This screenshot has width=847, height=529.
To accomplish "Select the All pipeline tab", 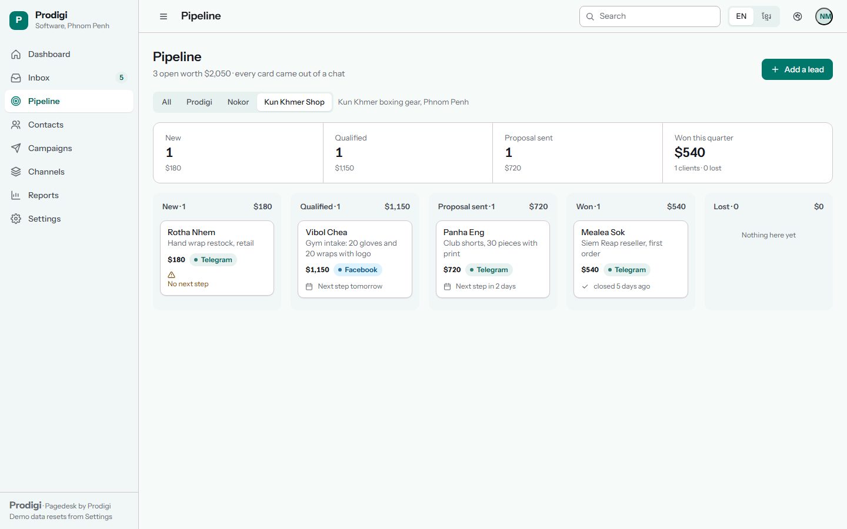I will 166,102.
